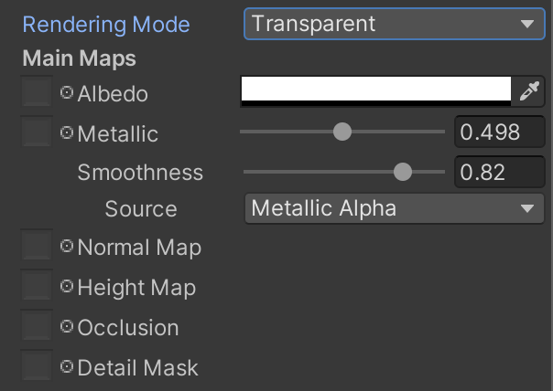The height and width of the screenshot is (391, 553).
Task: Click the Detail Mask texture picker circle
Action: [67, 366]
